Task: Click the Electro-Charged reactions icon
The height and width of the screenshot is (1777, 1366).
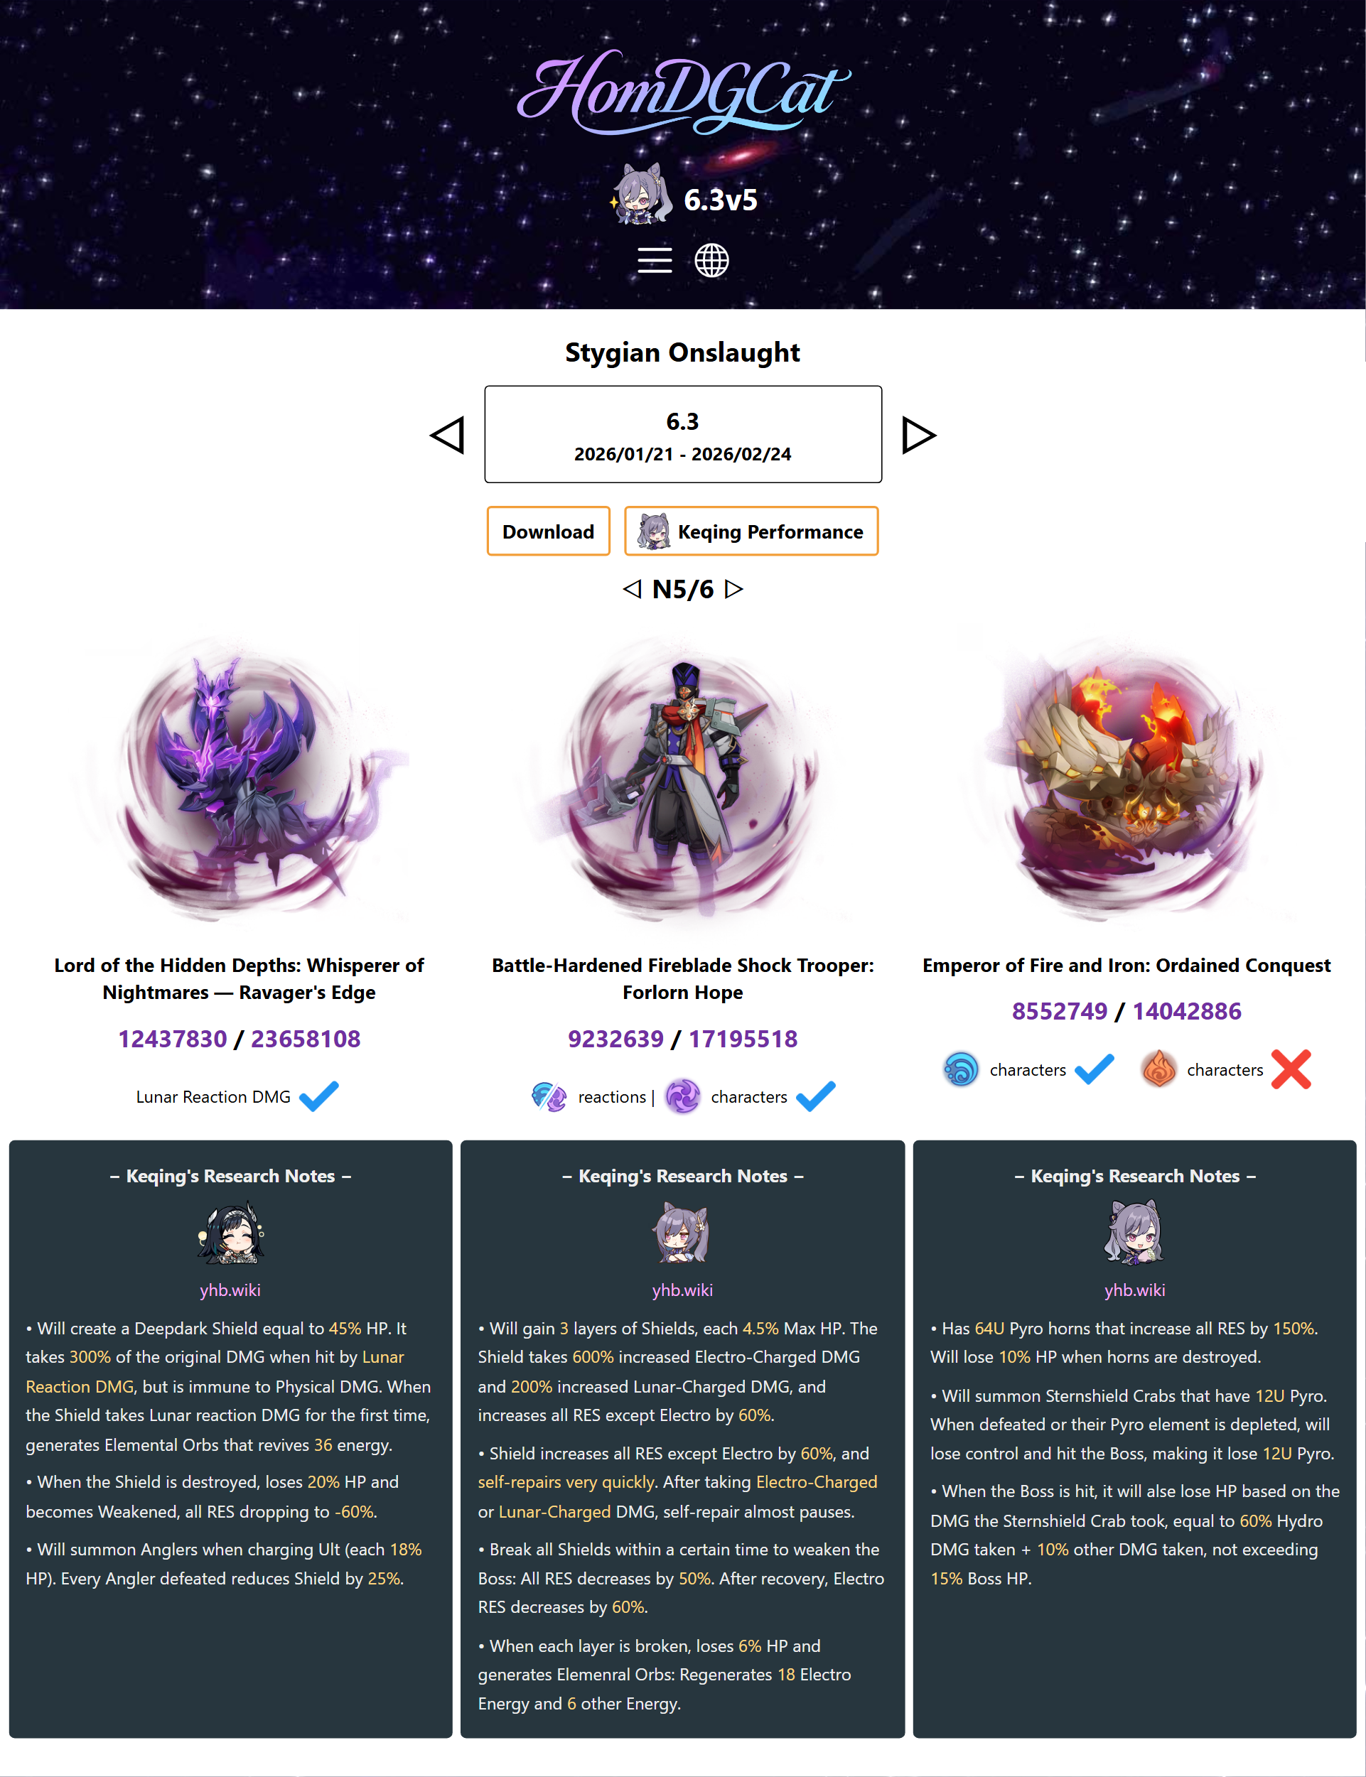Action: coord(549,1096)
